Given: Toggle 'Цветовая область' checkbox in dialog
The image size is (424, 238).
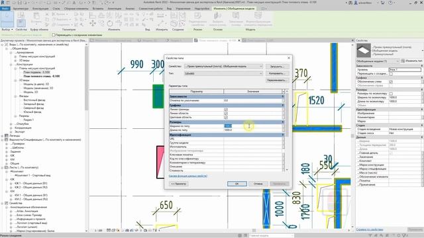Looking at the screenshot, I should point(226,118).
